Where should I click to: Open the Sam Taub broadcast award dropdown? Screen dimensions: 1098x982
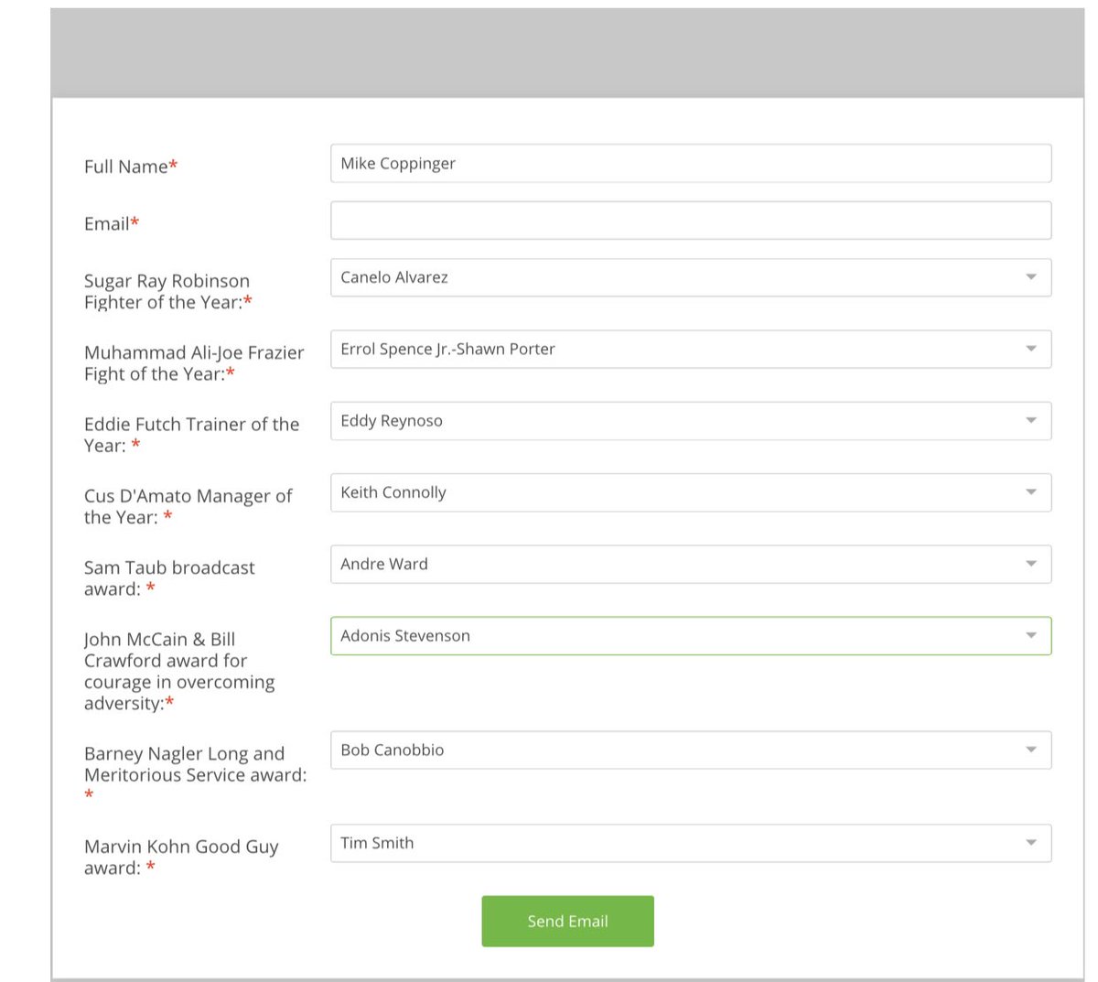[x=691, y=564]
